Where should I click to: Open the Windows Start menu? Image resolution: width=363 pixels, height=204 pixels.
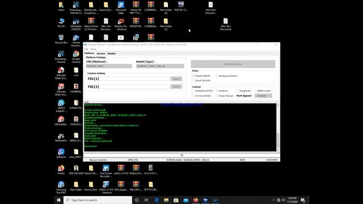tap(58, 200)
